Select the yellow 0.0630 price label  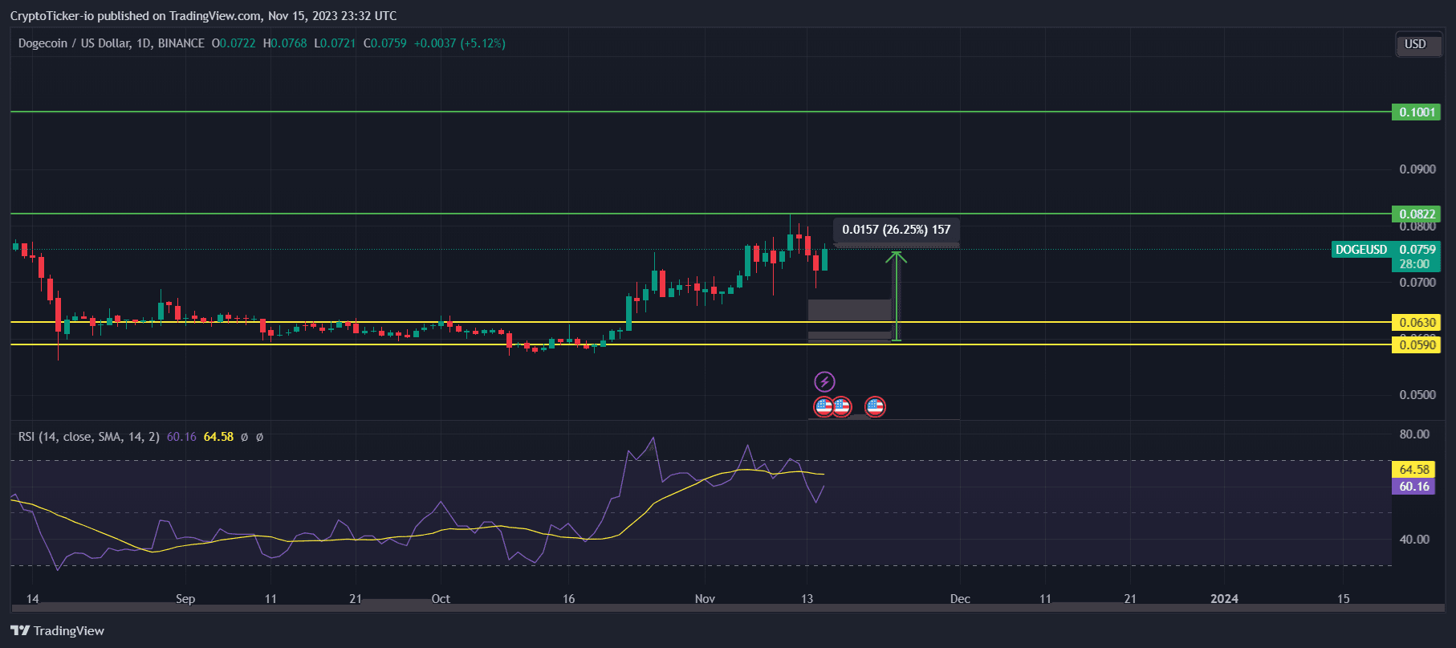[x=1416, y=322]
